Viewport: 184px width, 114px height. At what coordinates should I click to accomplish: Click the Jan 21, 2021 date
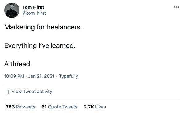[41, 76]
